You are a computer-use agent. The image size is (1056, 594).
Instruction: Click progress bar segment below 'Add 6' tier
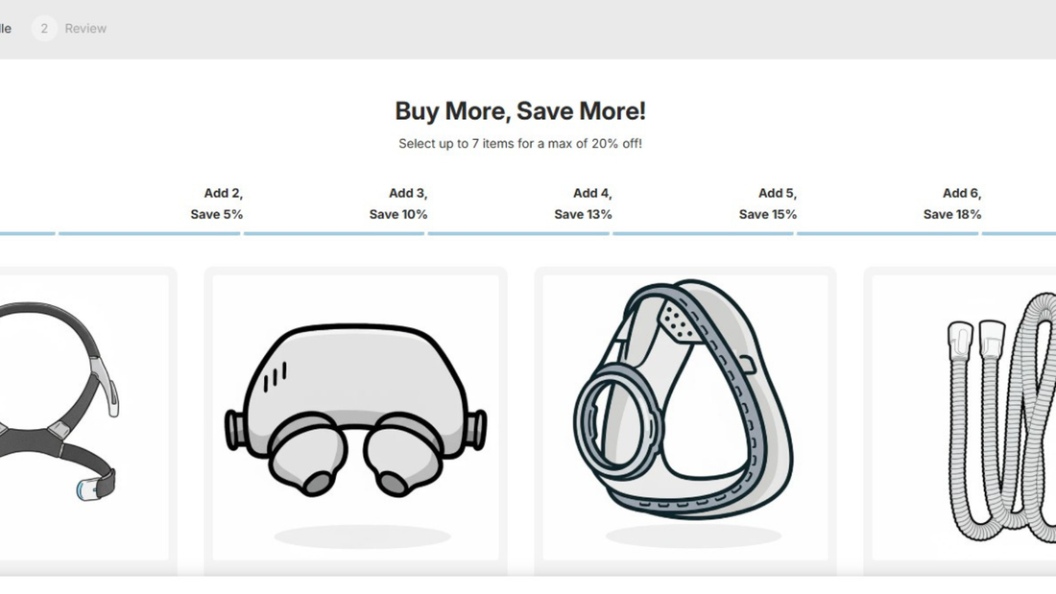(x=888, y=233)
